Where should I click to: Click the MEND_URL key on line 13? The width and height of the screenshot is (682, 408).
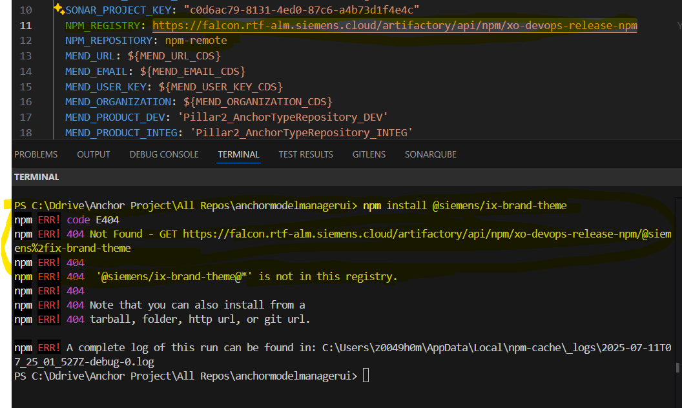point(90,56)
